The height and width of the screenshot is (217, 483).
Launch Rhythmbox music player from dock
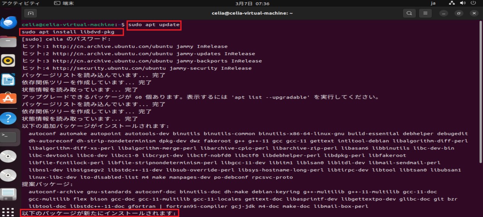[x=8, y=60]
